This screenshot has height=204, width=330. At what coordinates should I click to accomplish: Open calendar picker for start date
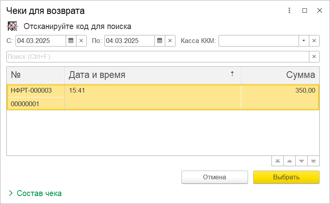(x=71, y=41)
